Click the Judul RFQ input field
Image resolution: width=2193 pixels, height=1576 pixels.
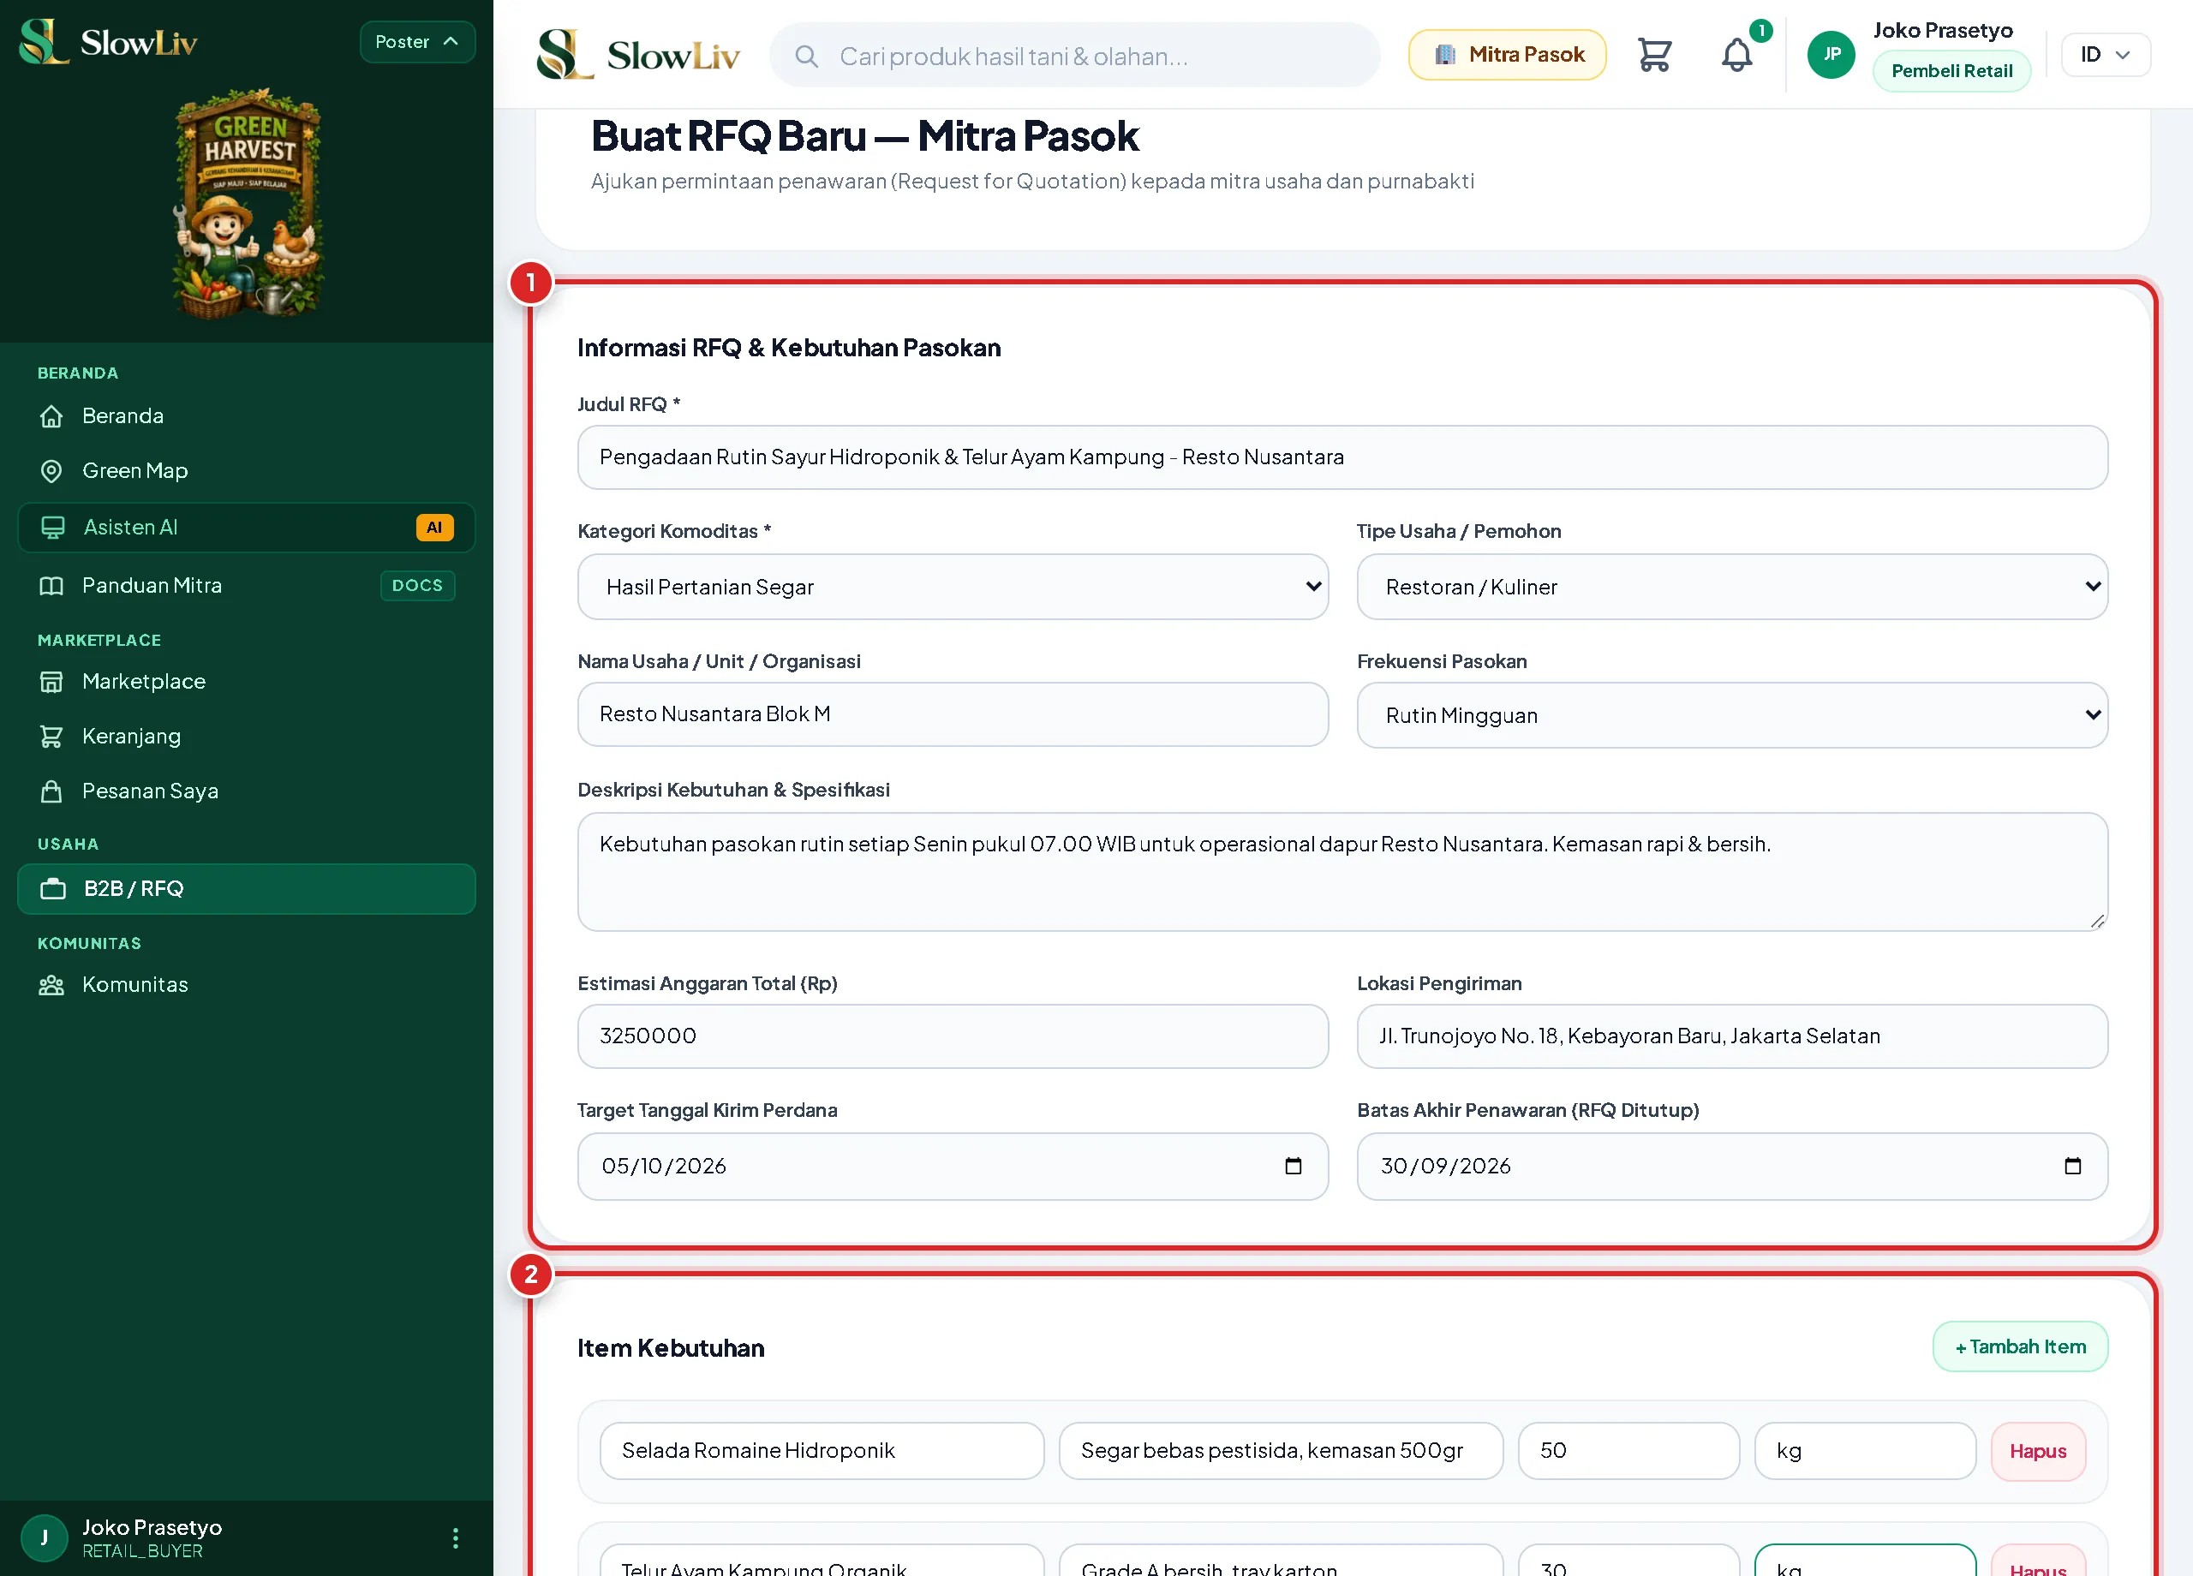pos(1342,457)
